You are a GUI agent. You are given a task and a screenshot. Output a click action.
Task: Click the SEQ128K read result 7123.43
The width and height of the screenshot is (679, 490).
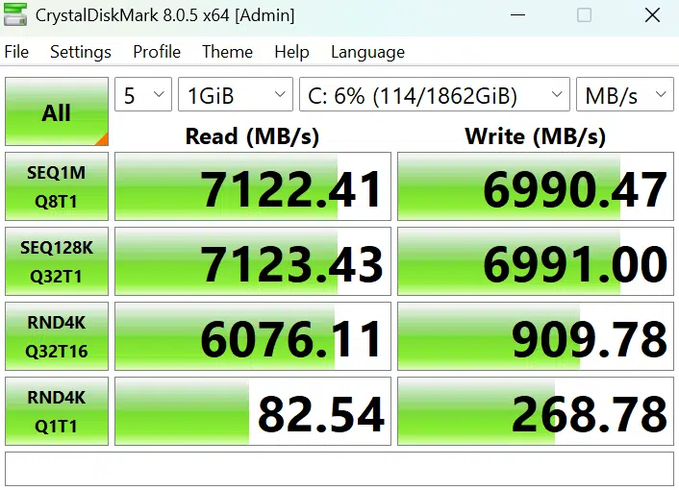(x=253, y=261)
